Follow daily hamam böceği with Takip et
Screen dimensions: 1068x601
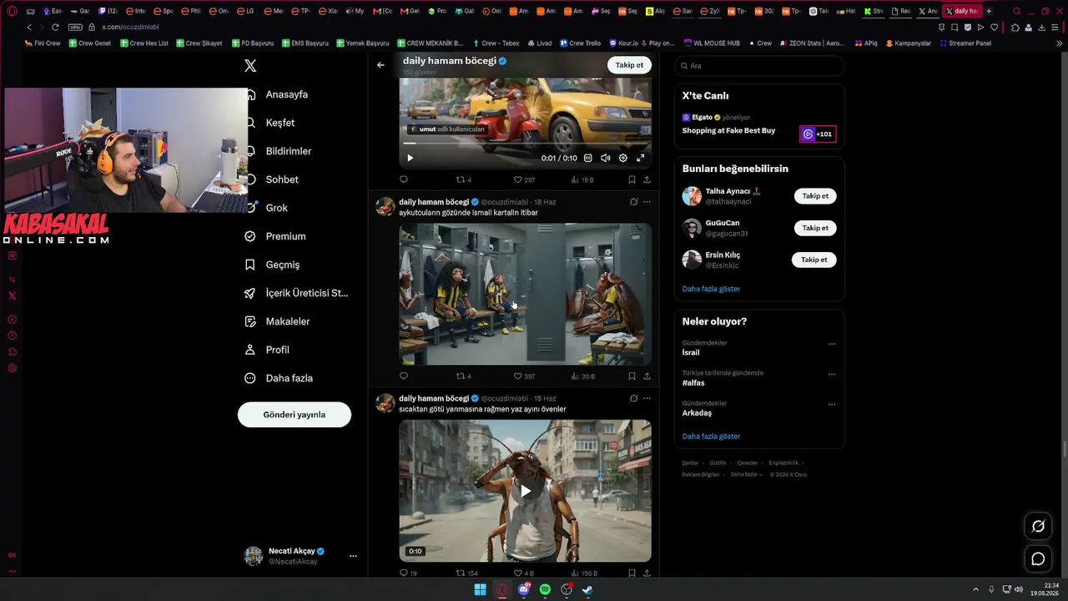[x=629, y=65]
